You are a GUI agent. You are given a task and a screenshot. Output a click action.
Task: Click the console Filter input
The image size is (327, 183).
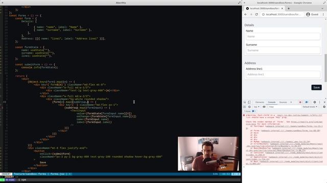pyautogui.click(x=284, y=107)
